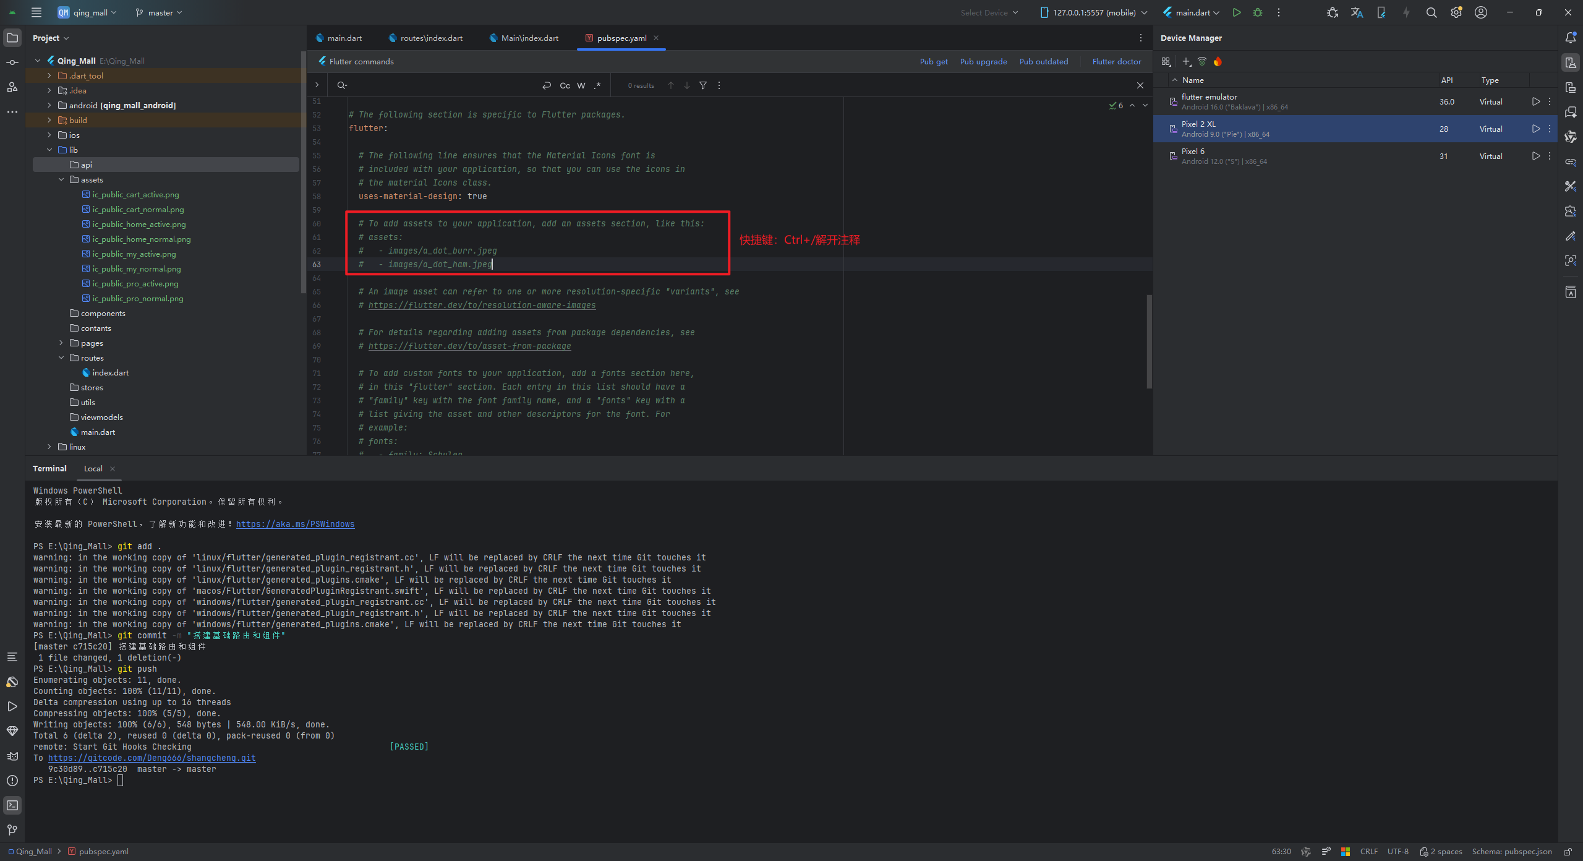
Task: Click the Run green play button
Action: pyautogui.click(x=1236, y=12)
